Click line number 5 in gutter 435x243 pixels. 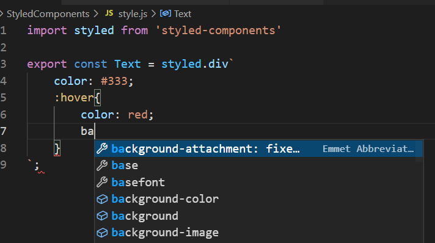(3, 98)
